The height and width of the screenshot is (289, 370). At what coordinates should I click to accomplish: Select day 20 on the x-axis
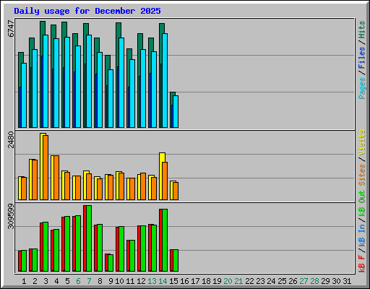(x=228, y=281)
